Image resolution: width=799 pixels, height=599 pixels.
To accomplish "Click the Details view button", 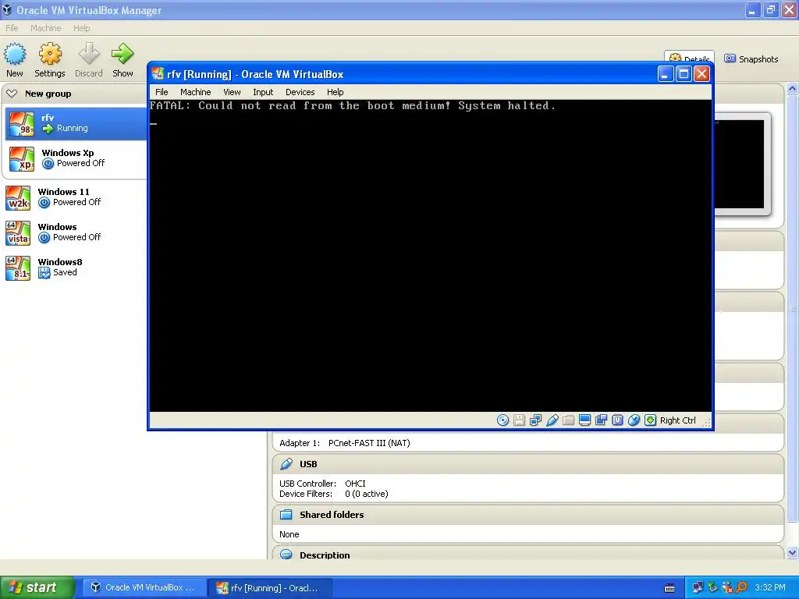I will pos(689,57).
